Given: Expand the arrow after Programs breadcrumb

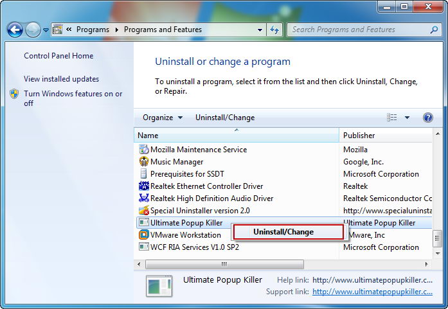Looking at the screenshot, I should pos(117,30).
